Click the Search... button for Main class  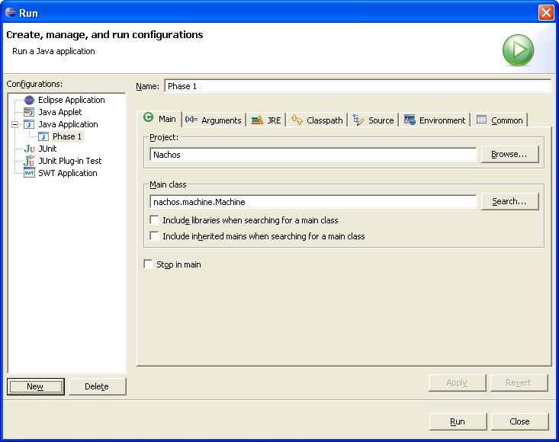pos(509,201)
